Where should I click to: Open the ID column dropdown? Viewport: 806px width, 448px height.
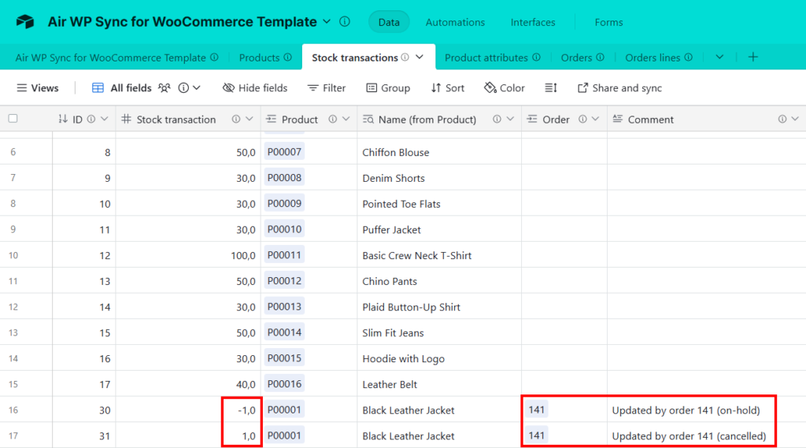pyautogui.click(x=105, y=119)
